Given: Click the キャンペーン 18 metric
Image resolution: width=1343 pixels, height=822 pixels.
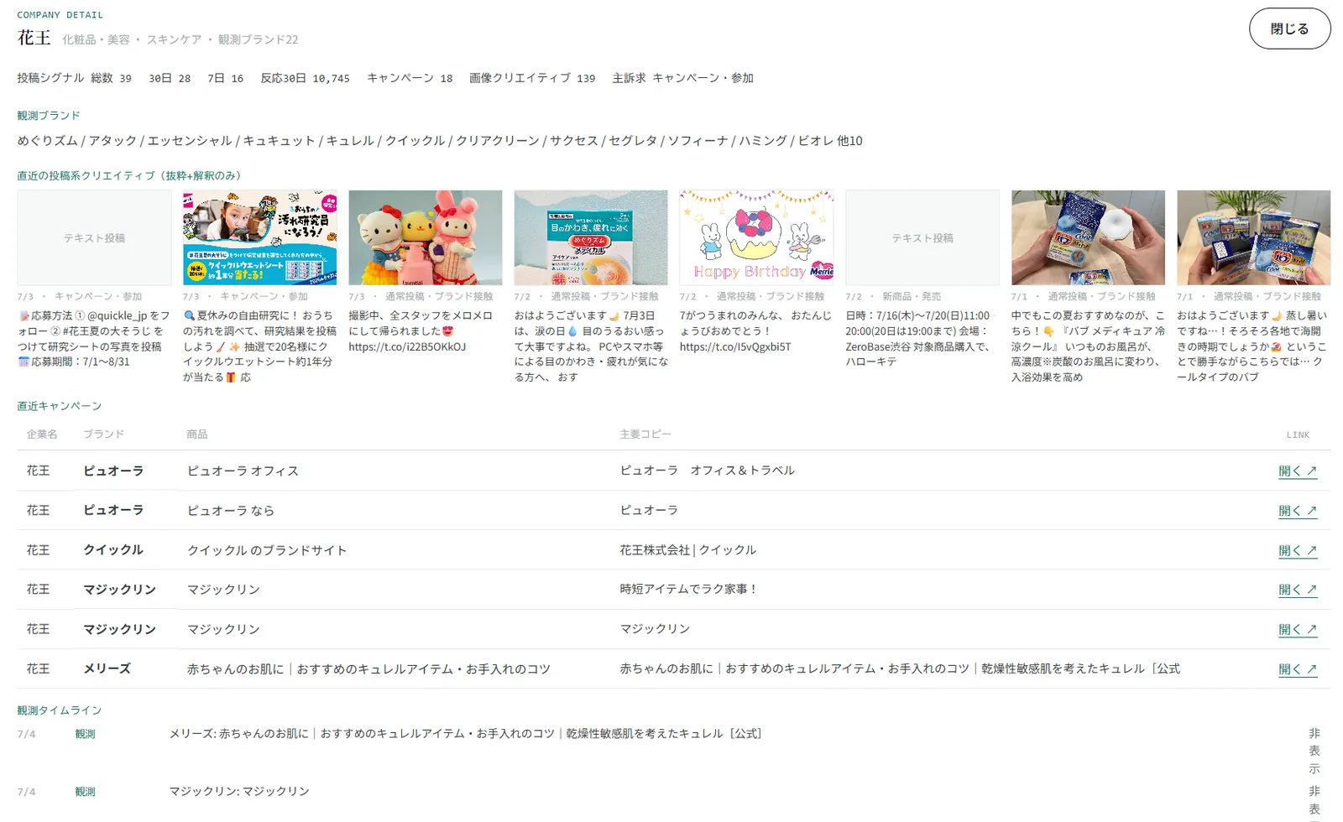Looking at the screenshot, I should click(410, 78).
